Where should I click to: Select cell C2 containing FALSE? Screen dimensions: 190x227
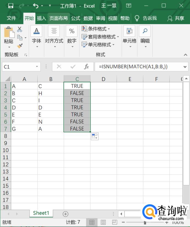[77, 93]
